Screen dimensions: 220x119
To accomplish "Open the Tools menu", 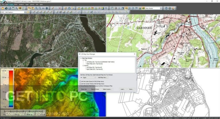I will 16,5.
